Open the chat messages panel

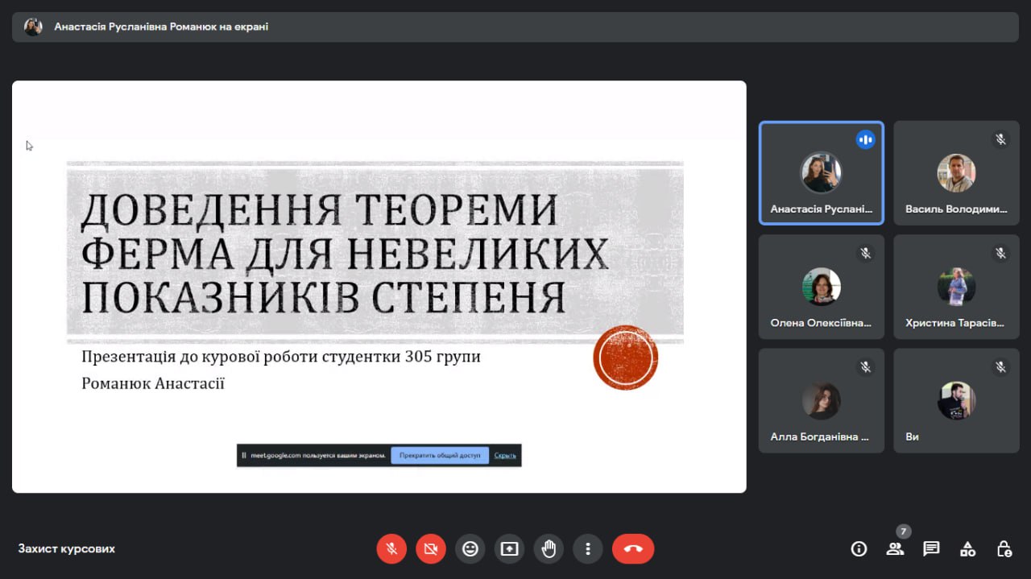pyautogui.click(x=931, y=548)
